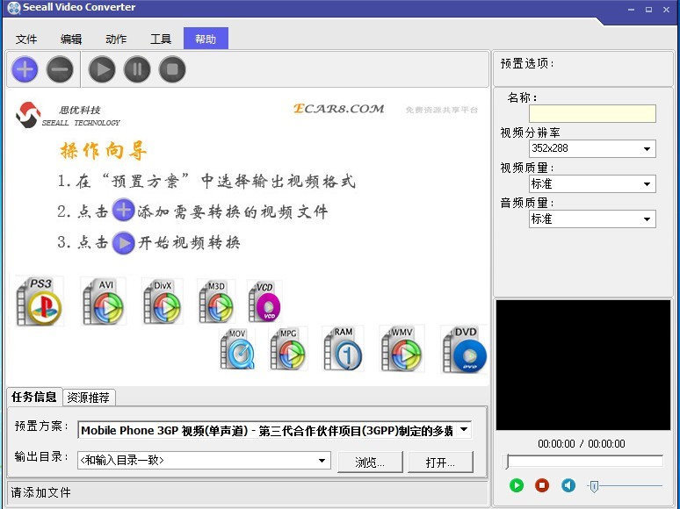Stop preview with red stop button
680x509 pixels.
[x=542, y=485]
